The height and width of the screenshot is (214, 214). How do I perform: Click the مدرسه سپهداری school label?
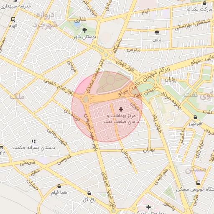15,6
